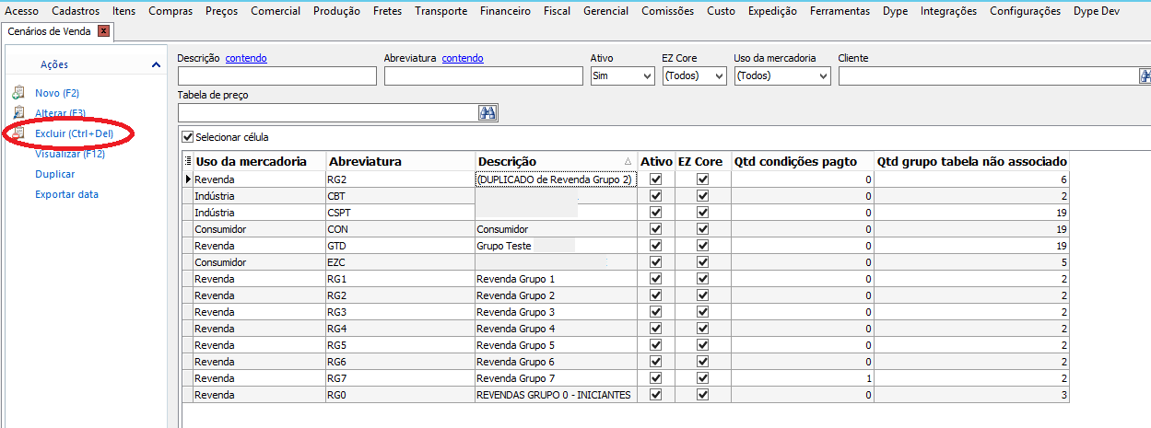Open the Expedição menu
1151x428 pixels.
(x=772, y=11)
